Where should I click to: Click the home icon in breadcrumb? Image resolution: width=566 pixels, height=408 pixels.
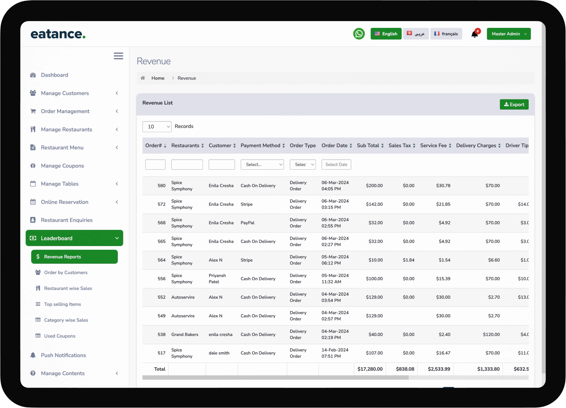click(143, 78)
